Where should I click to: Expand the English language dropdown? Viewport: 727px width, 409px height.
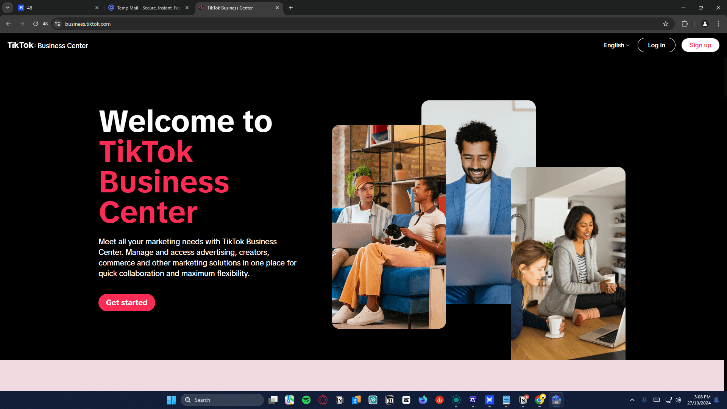tap(616, 45)
